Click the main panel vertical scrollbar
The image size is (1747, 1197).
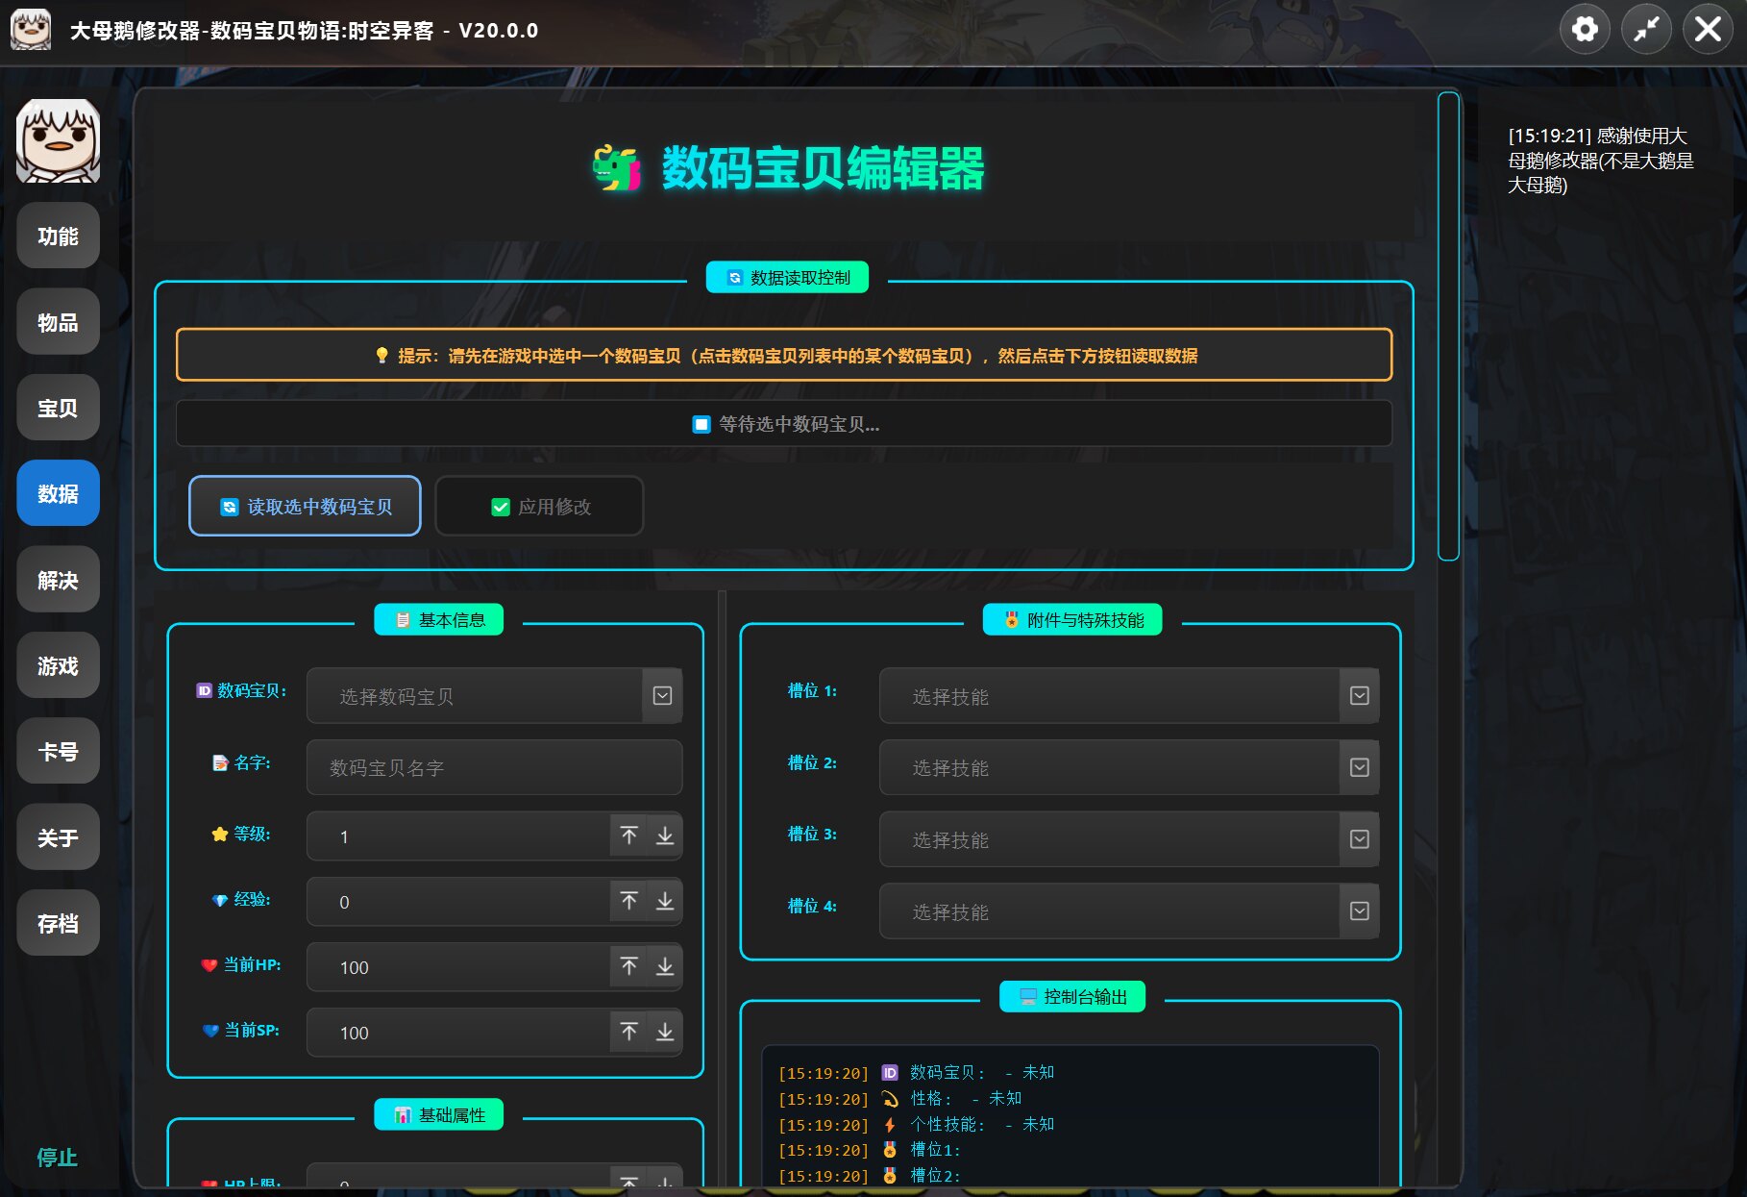[1448, 326]
